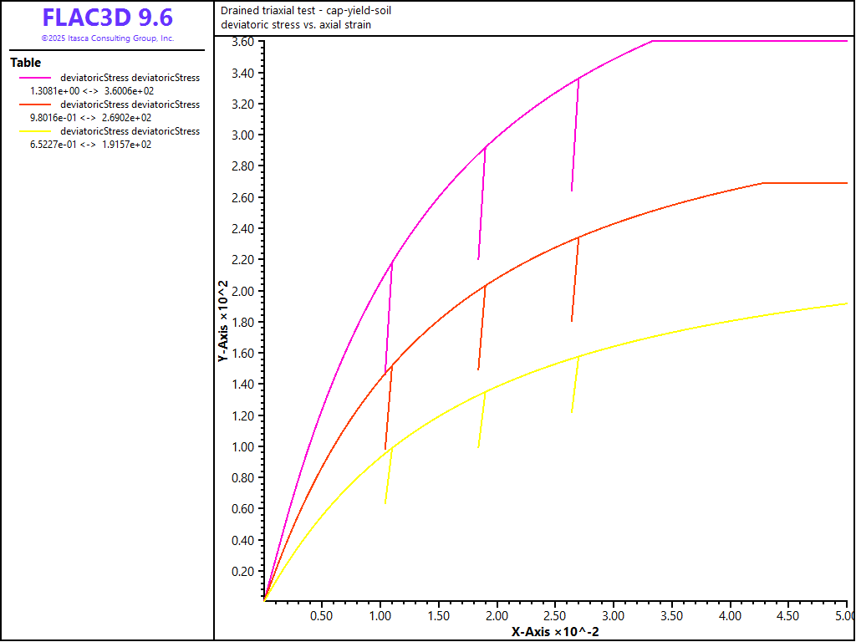Viewport: 856px width, 642px height.
Task: Select the Table legend heading
Action: pos(25,63)
